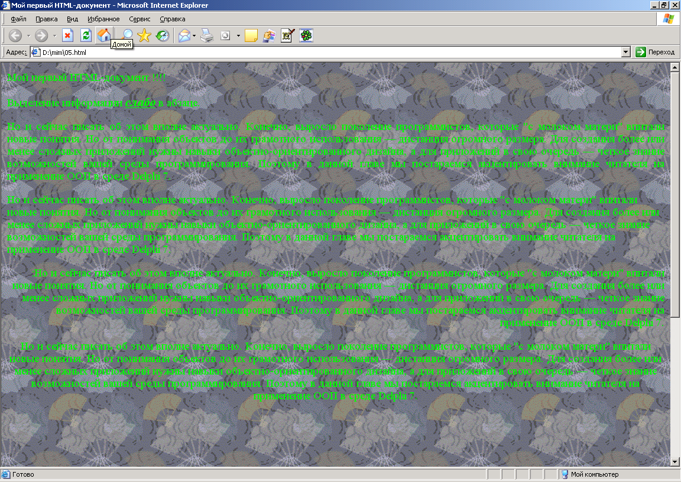The image size is (681, 482).
Task: Click the Переход go button
Action: pyautogui.click(x=655, y=52)
